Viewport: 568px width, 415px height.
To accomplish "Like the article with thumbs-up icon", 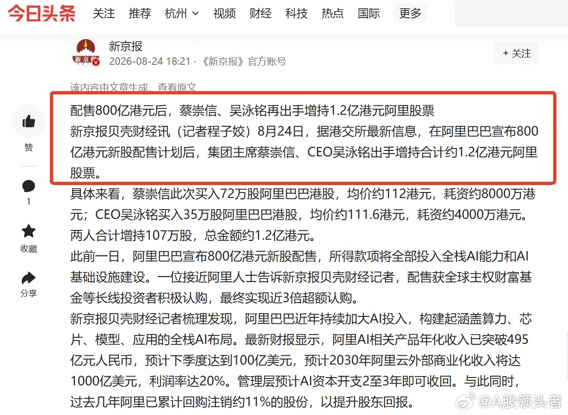I will point(29,121).
